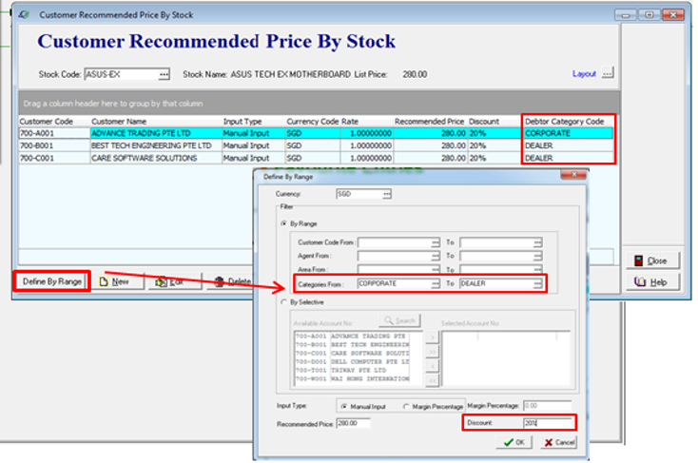Image resolution: width=698 pixels, height=463 pixels.
Task: Click the Define By Range button
Action: (52, 281)
